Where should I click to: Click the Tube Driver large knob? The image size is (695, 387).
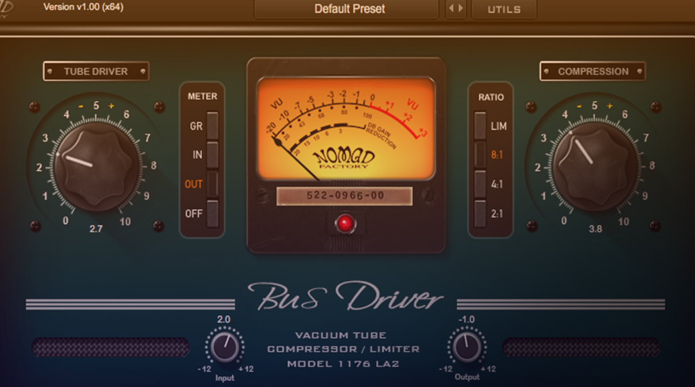click(96, 165)
